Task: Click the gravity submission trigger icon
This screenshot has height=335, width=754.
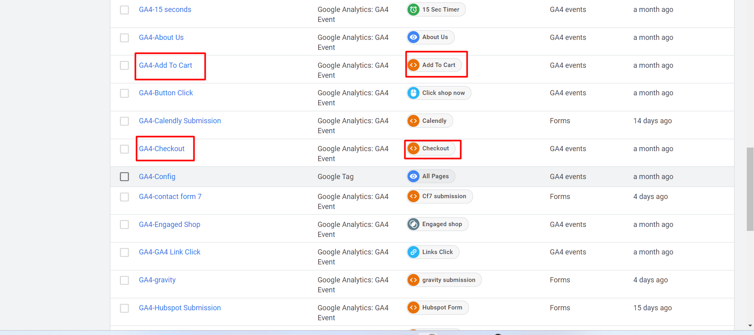Action: click(x=413, y=280)
